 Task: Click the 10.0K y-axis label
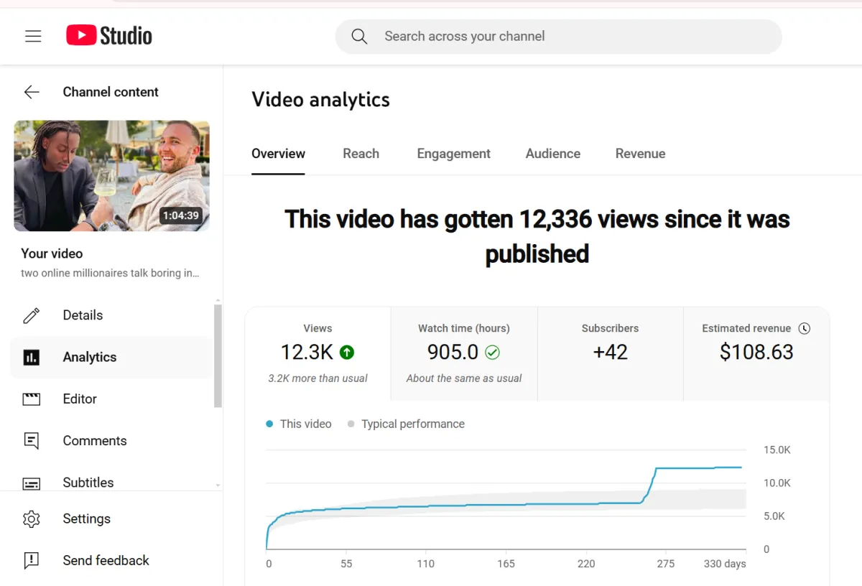(777, 483)
